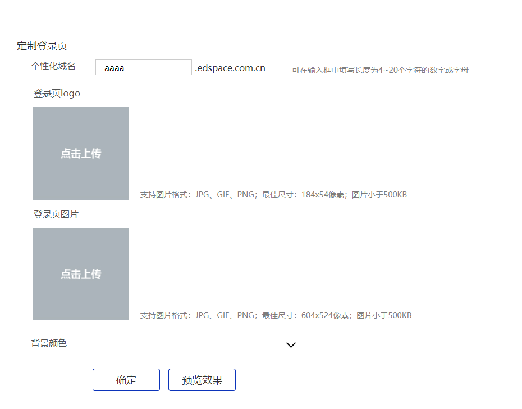Select the white 点击上传 text in logo uploader
522x409 pixels.
[81, 154]
